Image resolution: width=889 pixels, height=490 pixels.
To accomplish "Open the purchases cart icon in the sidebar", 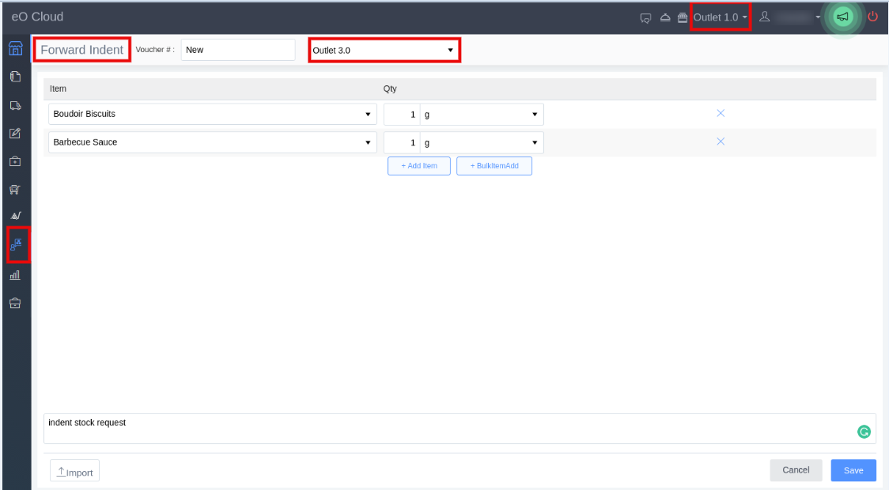I will [14, 190].
